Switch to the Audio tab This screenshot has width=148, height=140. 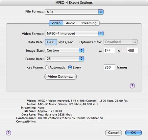pos(70,23)
